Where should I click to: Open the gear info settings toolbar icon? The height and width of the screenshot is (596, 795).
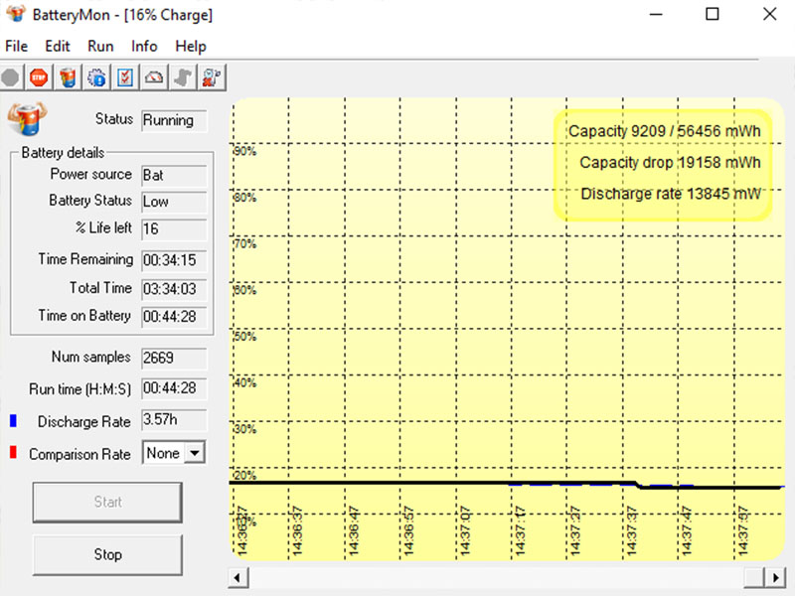[x=96, y=78]
